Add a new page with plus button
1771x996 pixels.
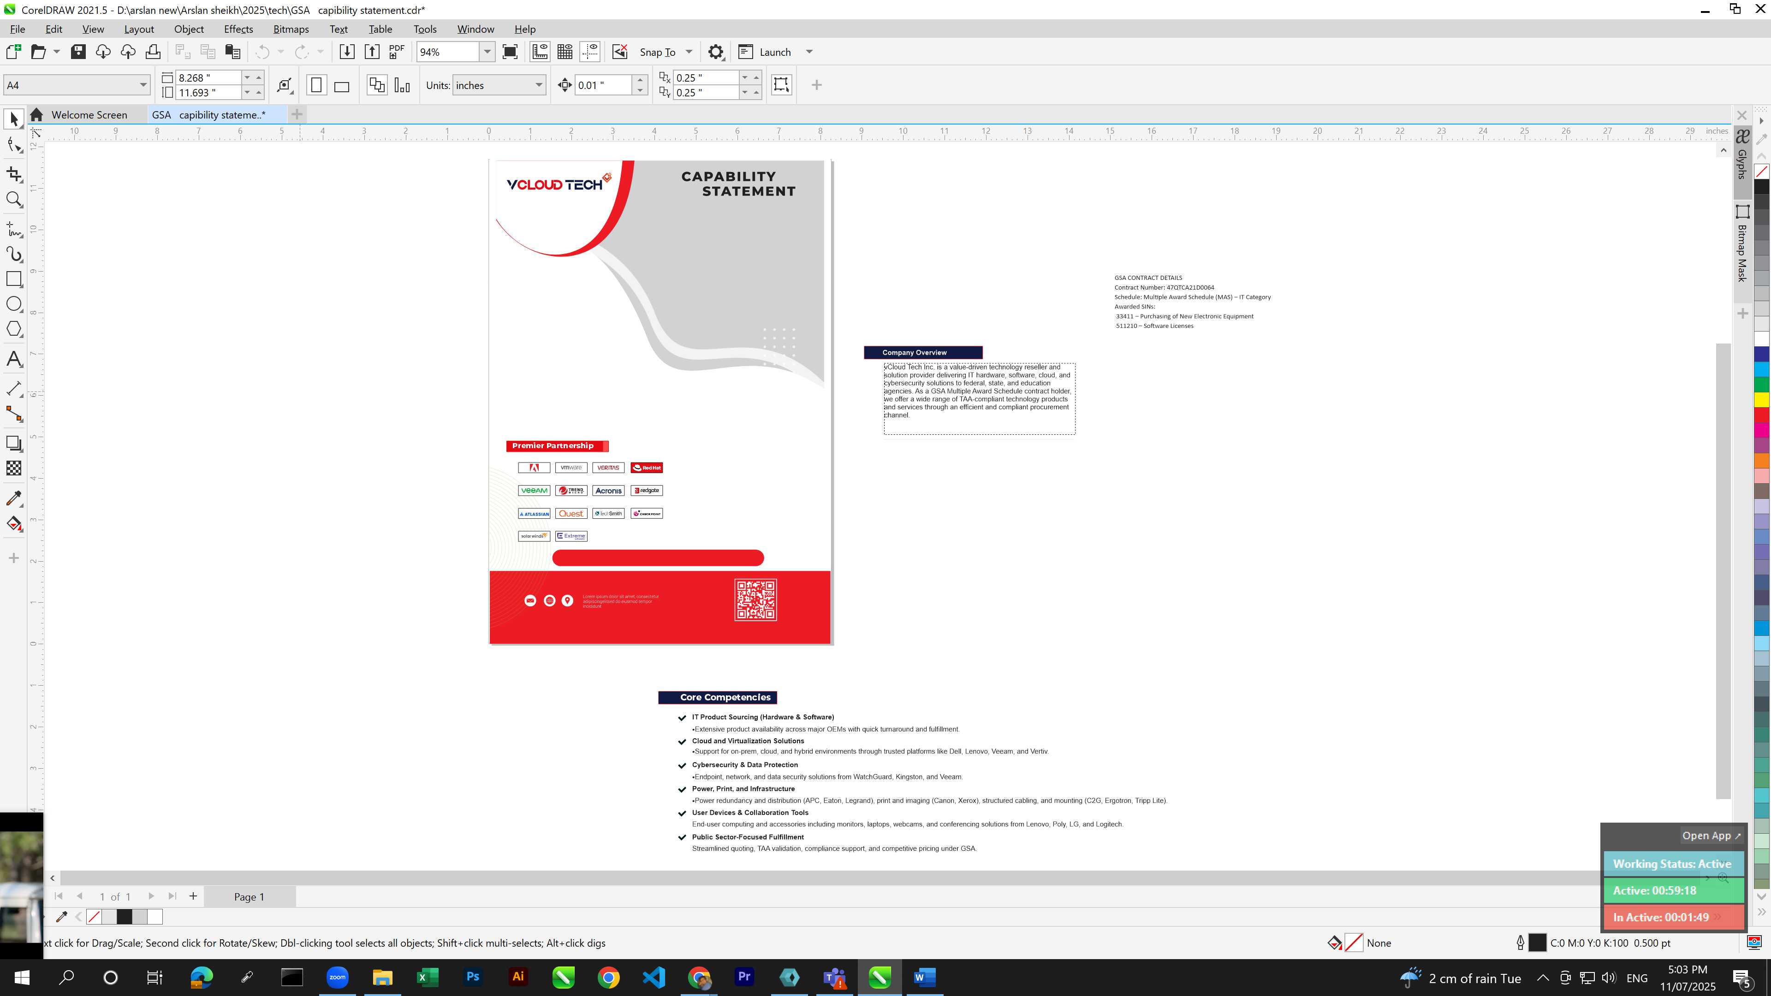tap(193, 896)
